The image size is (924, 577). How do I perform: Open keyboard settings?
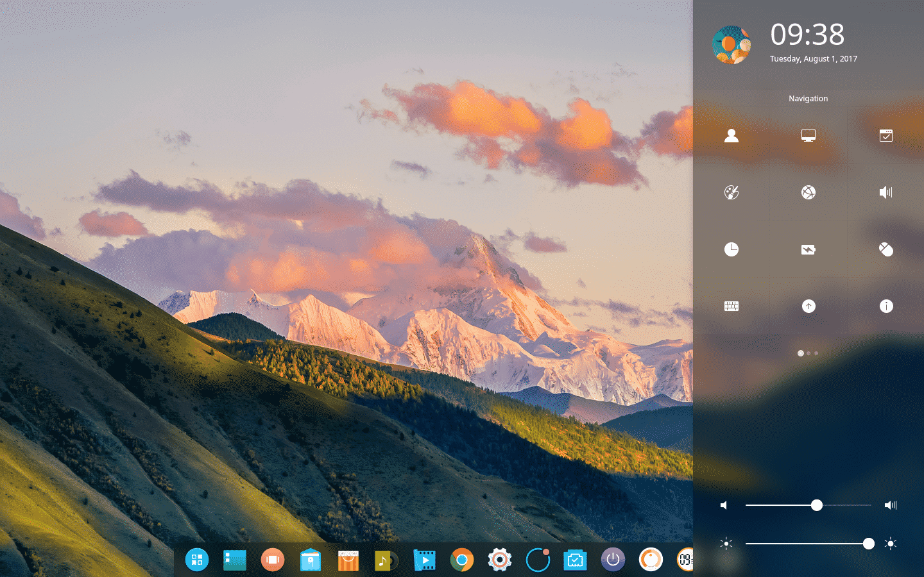click(732, 306)
